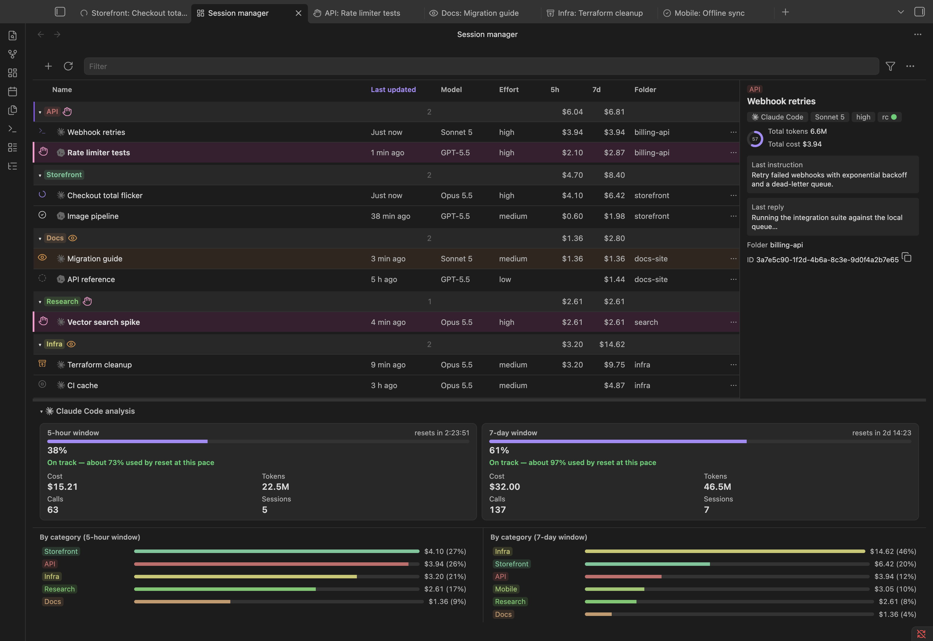Click the hand icon beside API category

[67, 111]
